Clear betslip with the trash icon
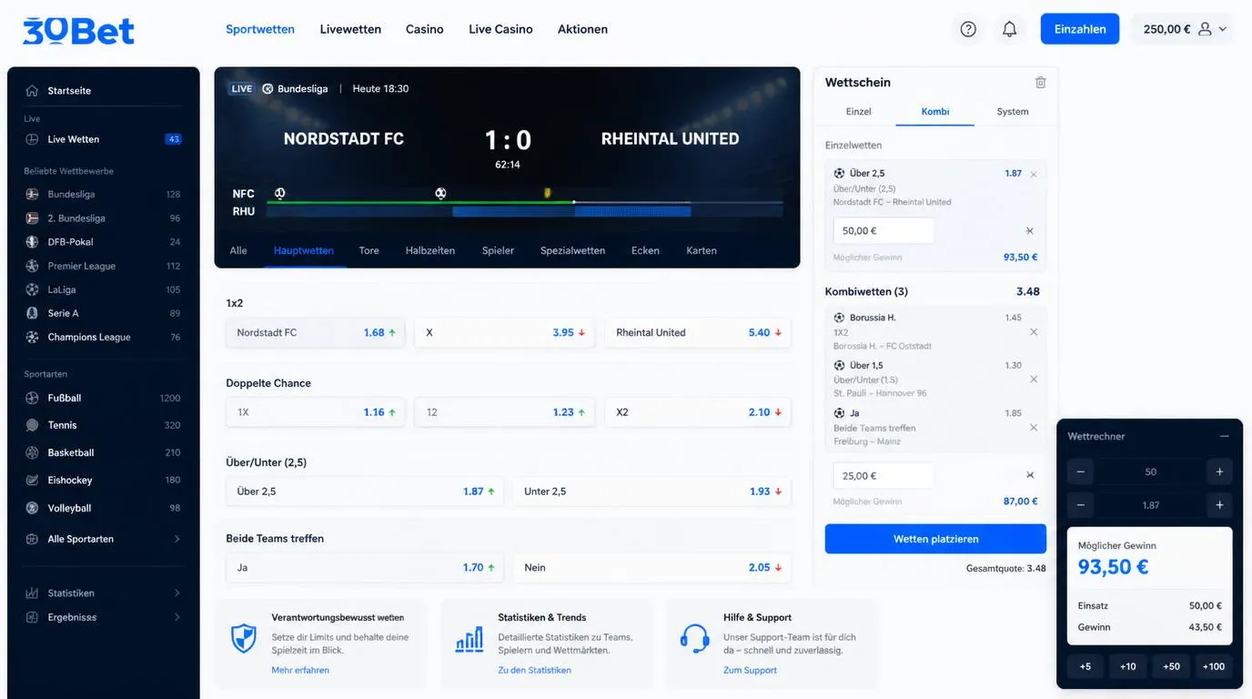Screen dimensions: 1252x699 [x=1041, y=82]
